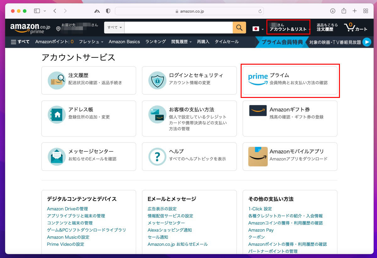This screenshot has height=258, width=377.
Task: Click the privacy shield icon in Safari toolbar
Action: tap(108, 11)
